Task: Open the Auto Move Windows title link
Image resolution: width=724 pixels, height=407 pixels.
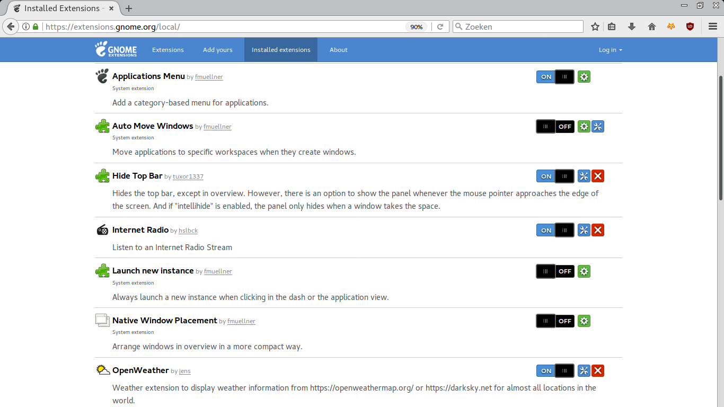Action: pyautogui.click(x=153, y=126)
